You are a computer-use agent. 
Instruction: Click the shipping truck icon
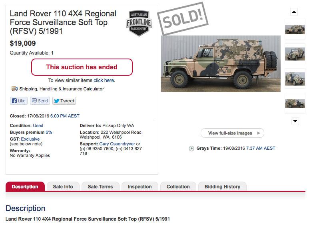15,89
